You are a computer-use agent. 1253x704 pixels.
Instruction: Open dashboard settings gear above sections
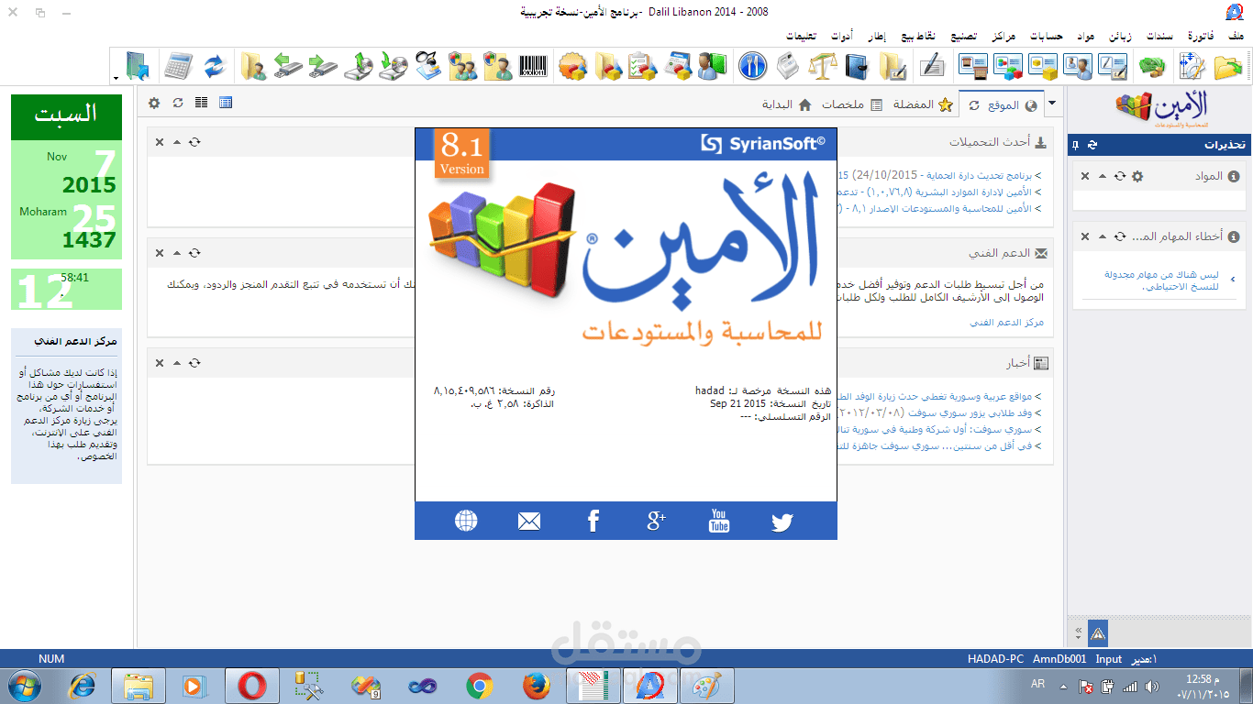154,103
